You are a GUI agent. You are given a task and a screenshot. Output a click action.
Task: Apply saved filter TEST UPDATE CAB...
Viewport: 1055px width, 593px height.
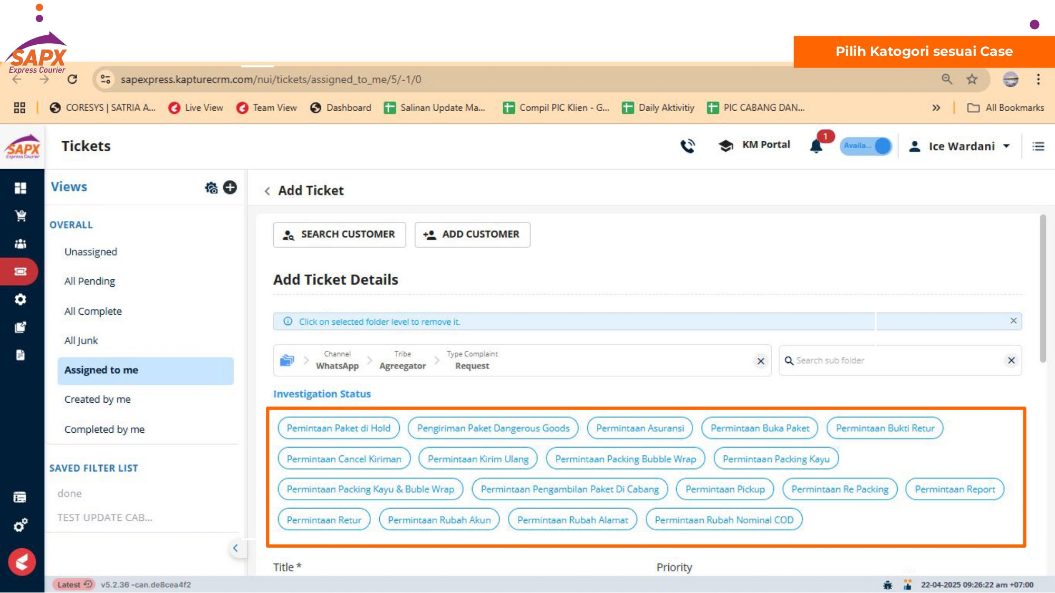pyautogui.click(x=105, y=518)
